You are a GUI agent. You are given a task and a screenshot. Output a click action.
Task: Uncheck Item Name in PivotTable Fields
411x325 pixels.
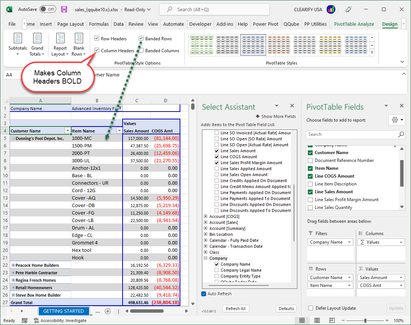point(310,168)
